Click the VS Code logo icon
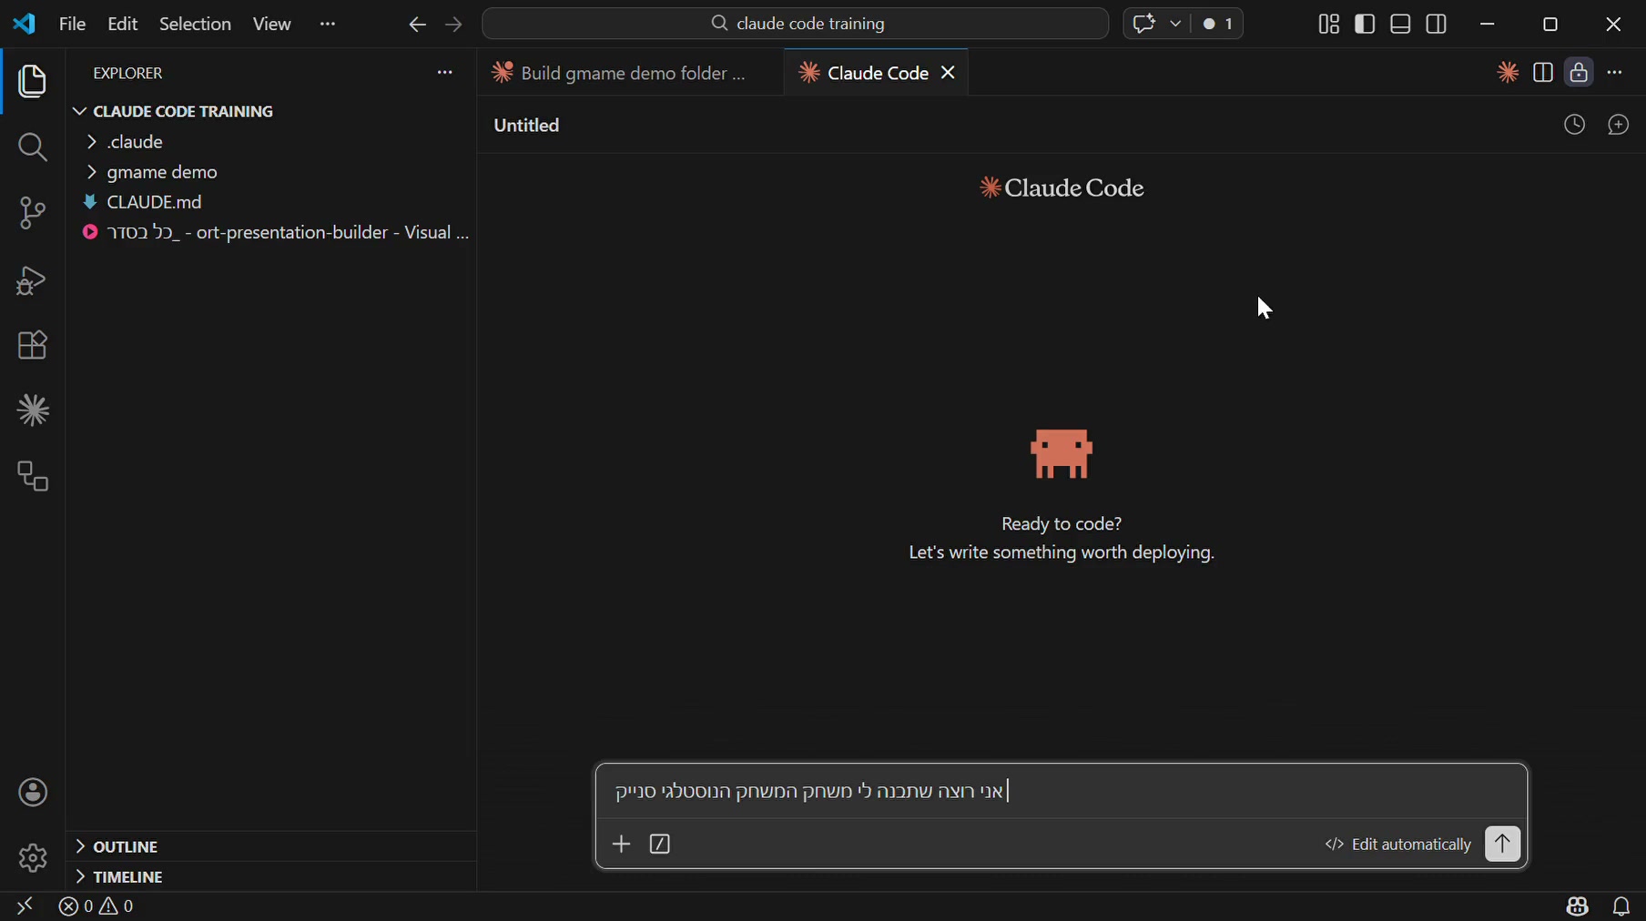 [x=25, y=24]
